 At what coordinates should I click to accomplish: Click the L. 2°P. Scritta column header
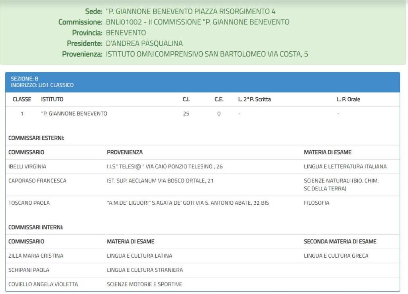click(255, 99)
